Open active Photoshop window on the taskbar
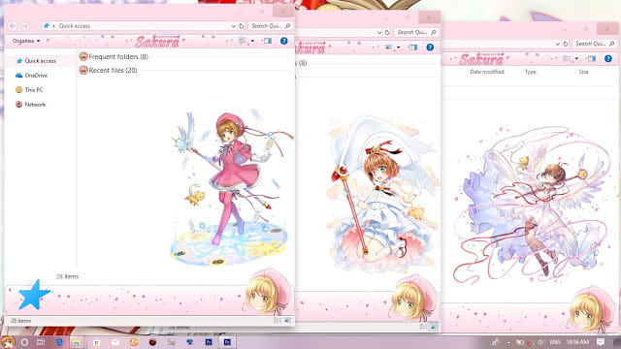621x349 pixels. [x=227, y=342]
